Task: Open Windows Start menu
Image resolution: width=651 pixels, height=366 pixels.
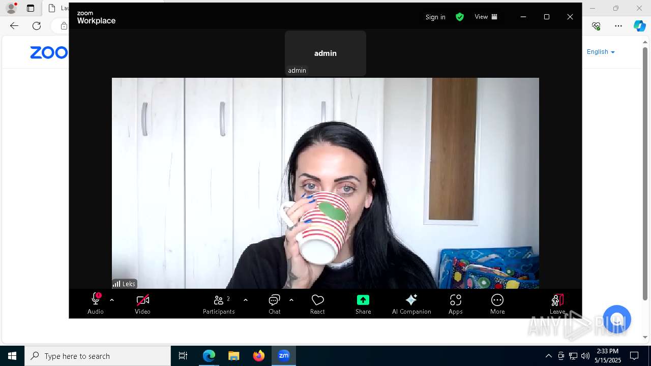Action: point(12,356)
